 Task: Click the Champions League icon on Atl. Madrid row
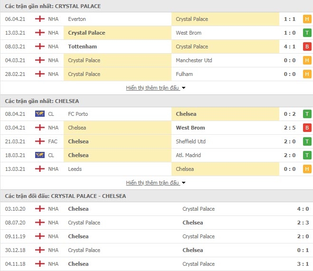click(x=40, y=155)
